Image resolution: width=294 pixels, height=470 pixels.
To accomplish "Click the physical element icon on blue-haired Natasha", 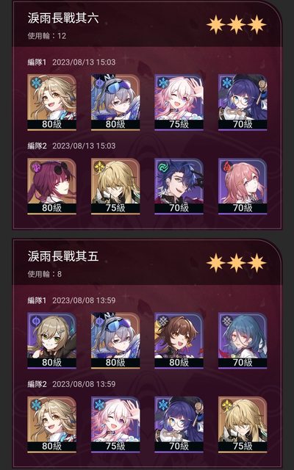I will tap(226, 321).
